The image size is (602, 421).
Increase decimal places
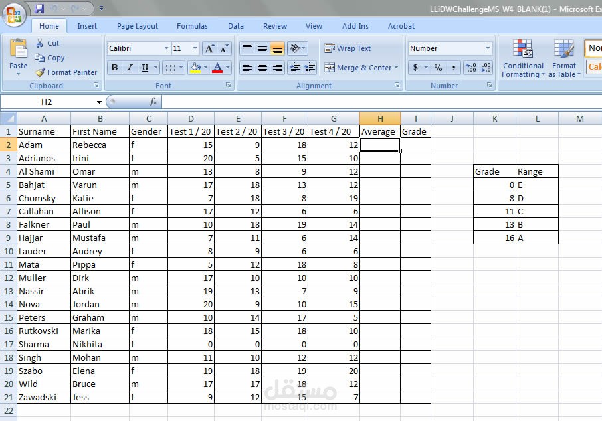(x=471, y=68)
